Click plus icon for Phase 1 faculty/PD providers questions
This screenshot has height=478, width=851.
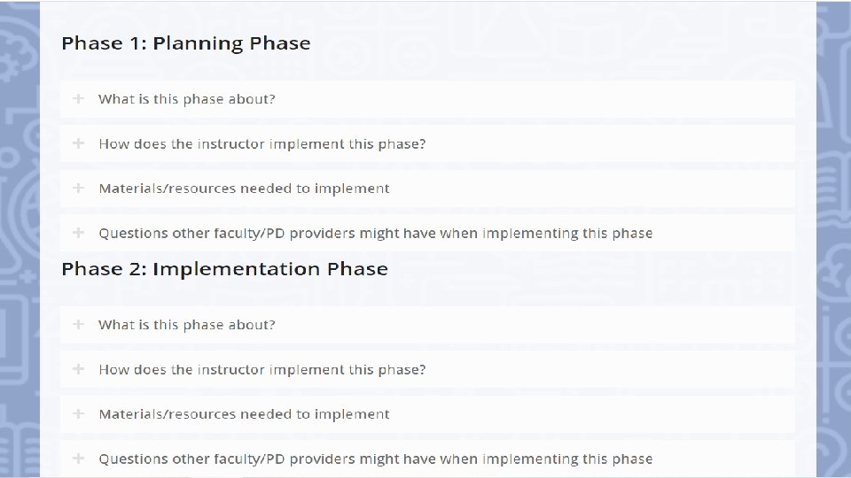[79, 233]
